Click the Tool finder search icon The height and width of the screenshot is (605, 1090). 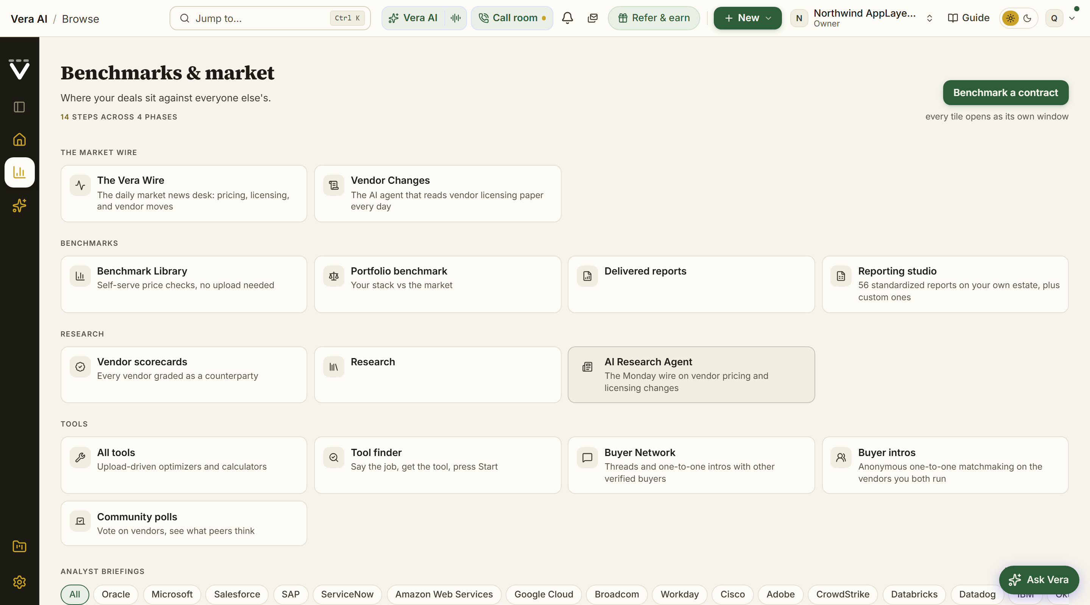pyautogui.click(x=333, y=458)
